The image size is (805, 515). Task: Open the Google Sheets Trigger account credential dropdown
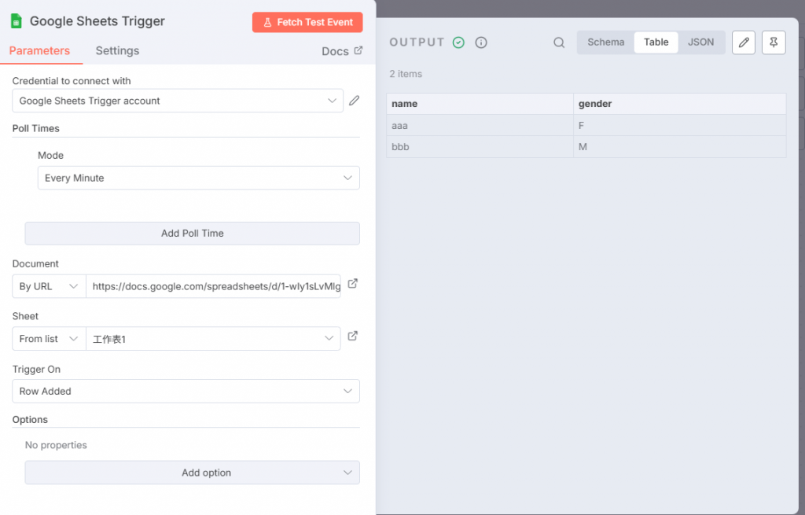point(178,101)
